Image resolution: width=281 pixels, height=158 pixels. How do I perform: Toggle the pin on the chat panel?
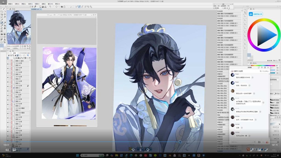(x=262, y=67)
